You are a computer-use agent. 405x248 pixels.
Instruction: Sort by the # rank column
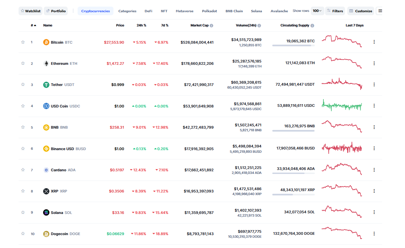tap(33, 25)
